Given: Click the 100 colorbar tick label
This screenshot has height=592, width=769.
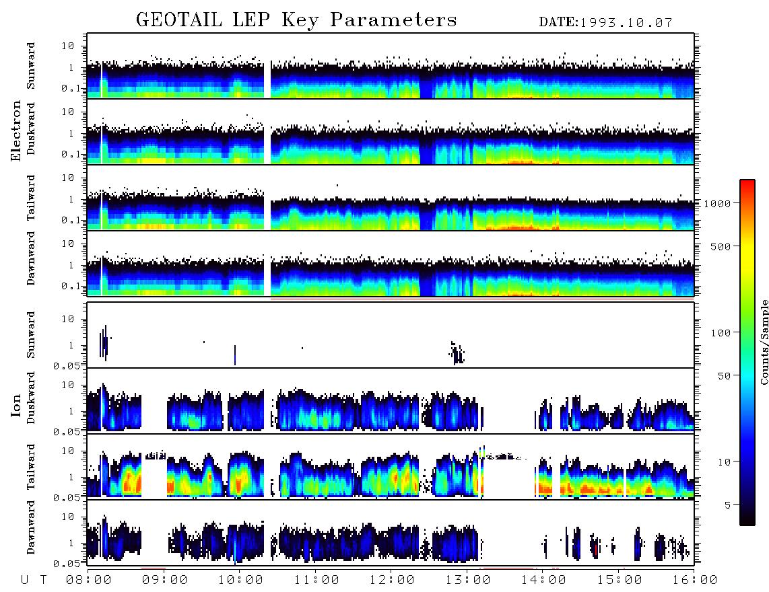Looking at the screenshot, I should [721, 333].
